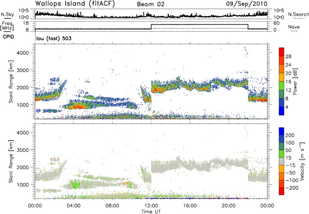The image size is (309, 214).
Task: Click the '04:00' time axis label
Action: point(74,206)
